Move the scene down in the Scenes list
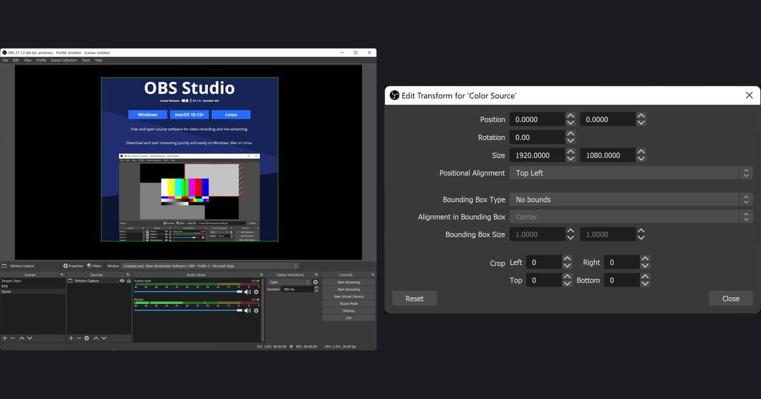Viewport: 761px width, 399px height. pyautogui.click(x=30, y=338)
